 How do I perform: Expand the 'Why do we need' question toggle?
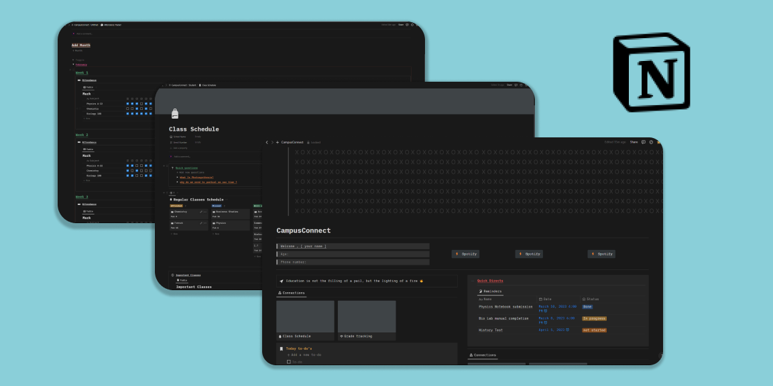point(178,182)
